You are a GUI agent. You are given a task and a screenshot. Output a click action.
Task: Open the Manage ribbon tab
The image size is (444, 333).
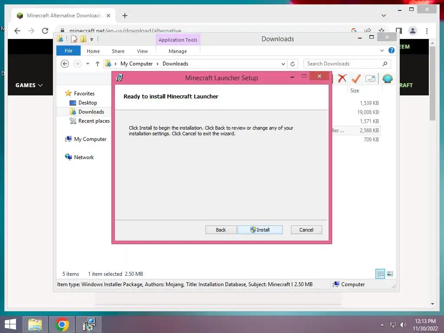177,51
